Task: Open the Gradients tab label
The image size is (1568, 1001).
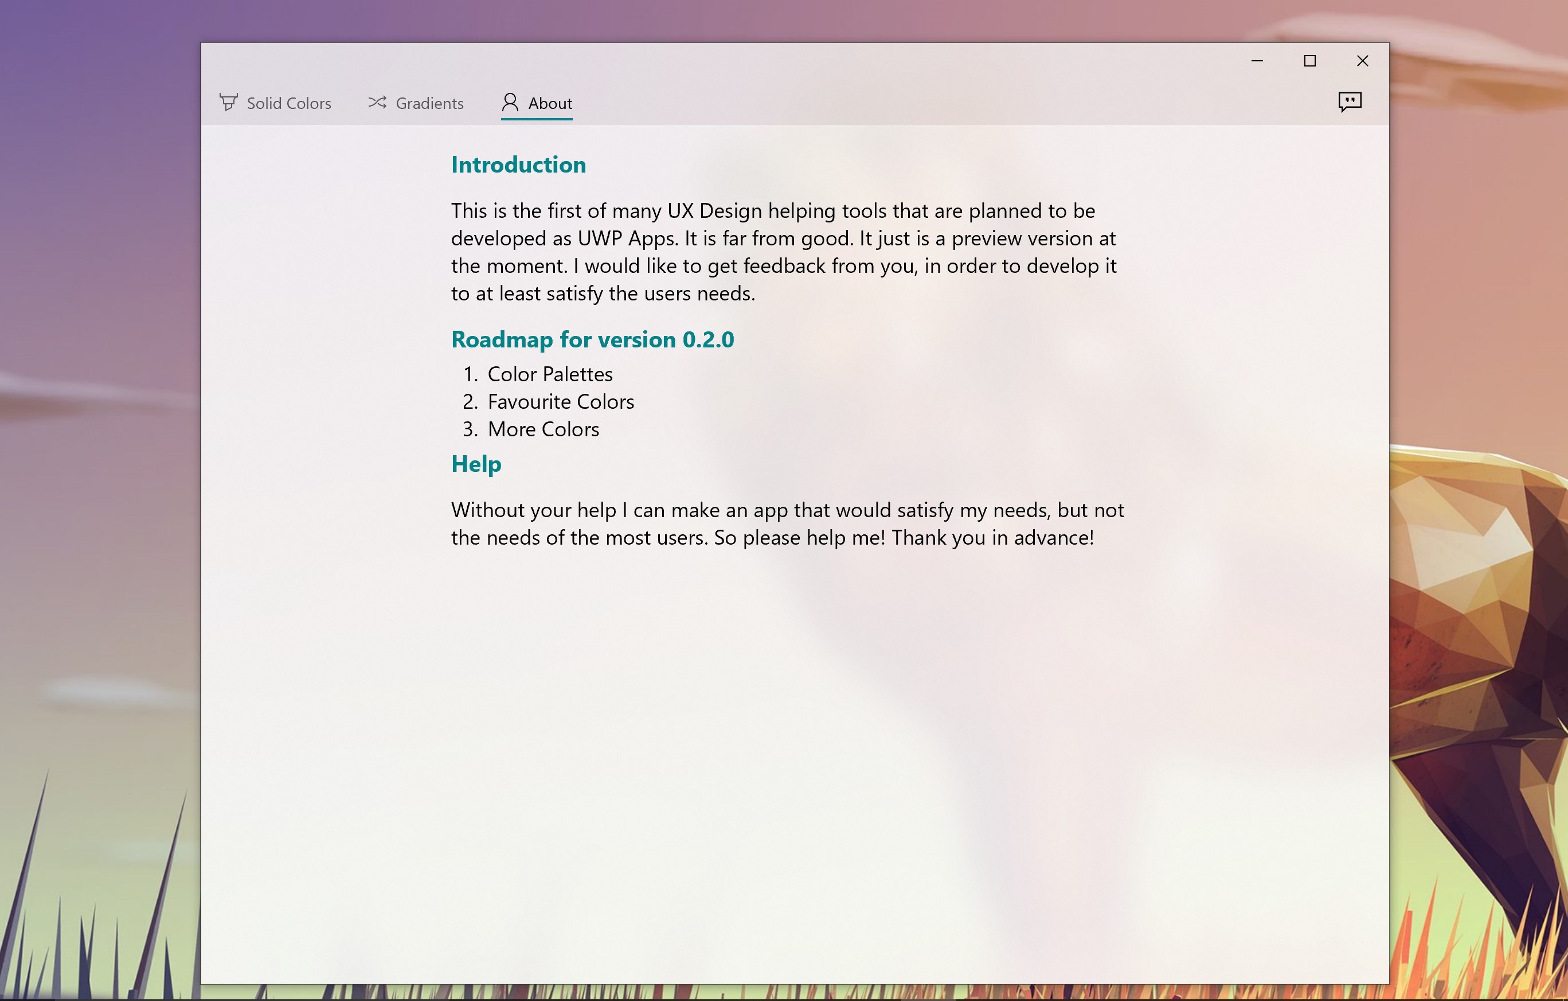Action: [x=429, y=104]
